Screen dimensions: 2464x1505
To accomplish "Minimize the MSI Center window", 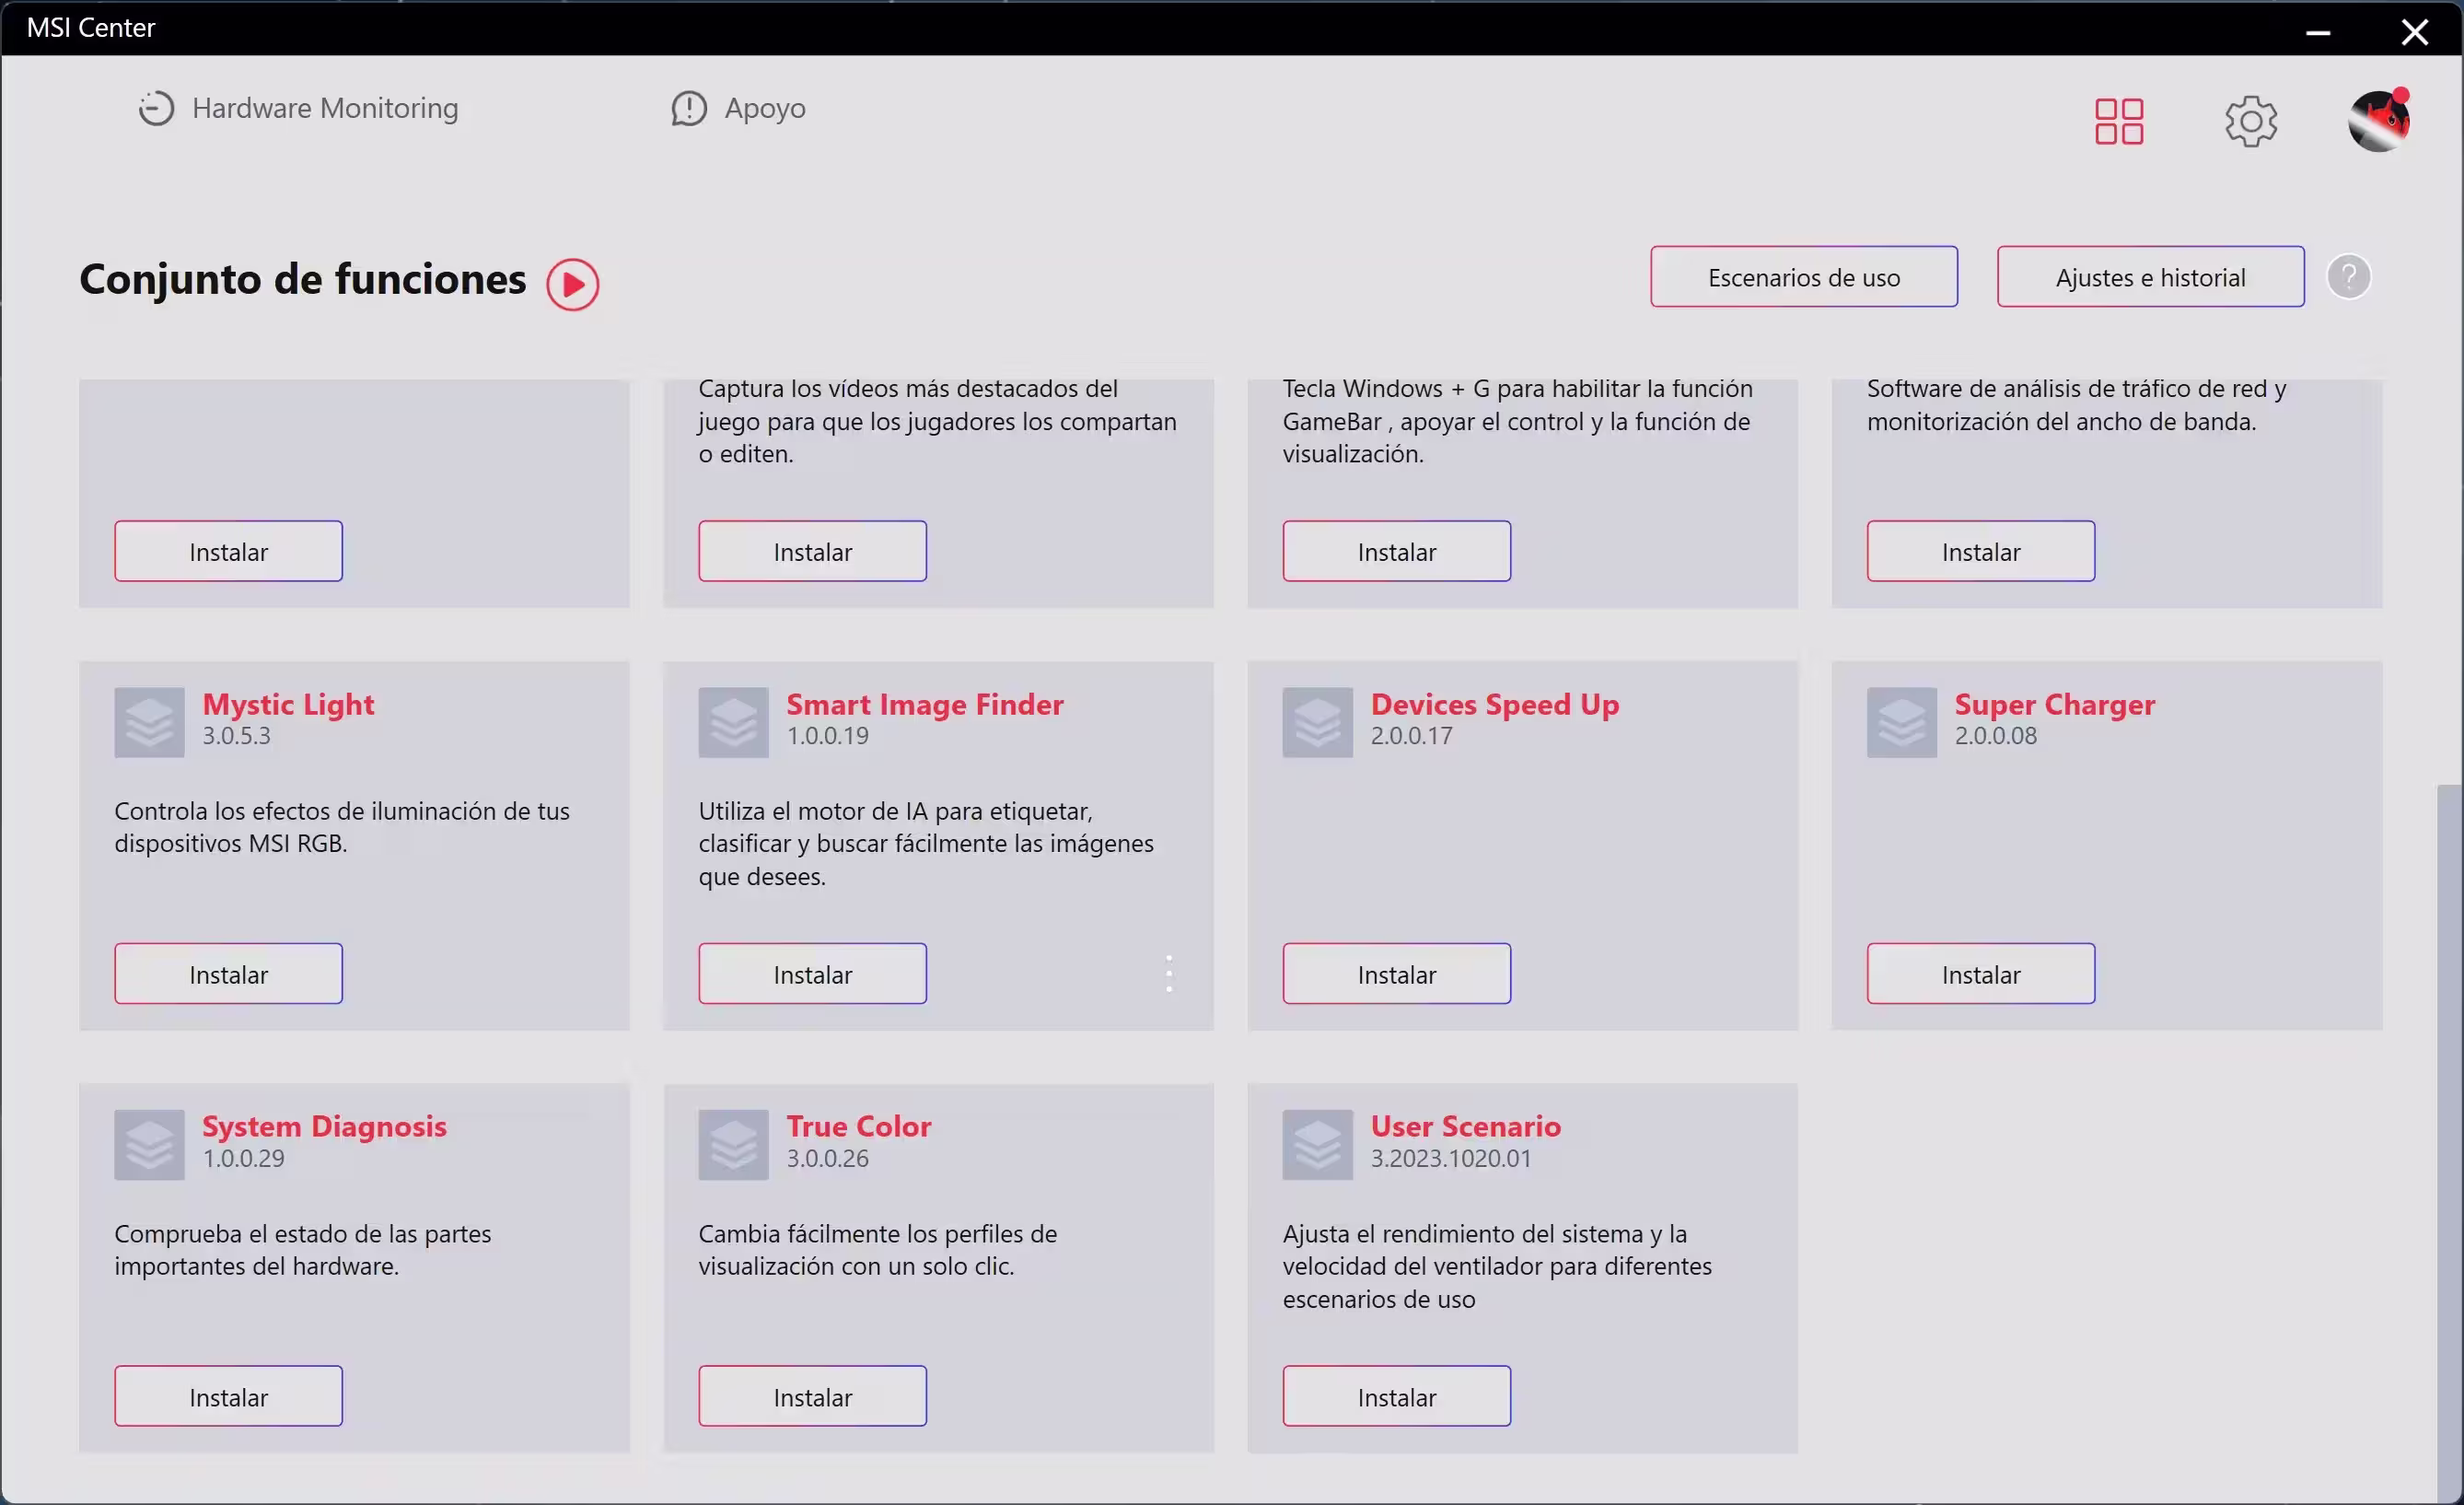I will point(2319,32).
